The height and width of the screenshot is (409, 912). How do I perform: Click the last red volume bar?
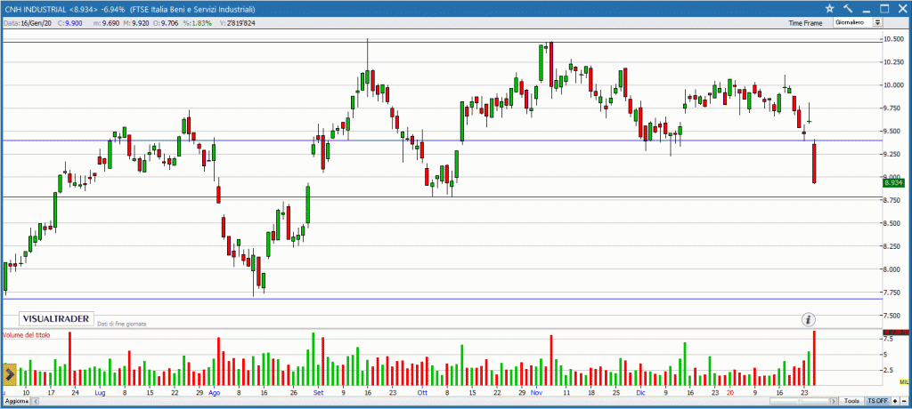click(x=814, y=357)
